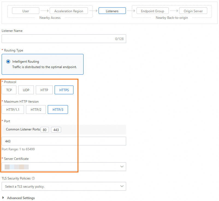Go to the Endpoint Group step

coord(153,11)
